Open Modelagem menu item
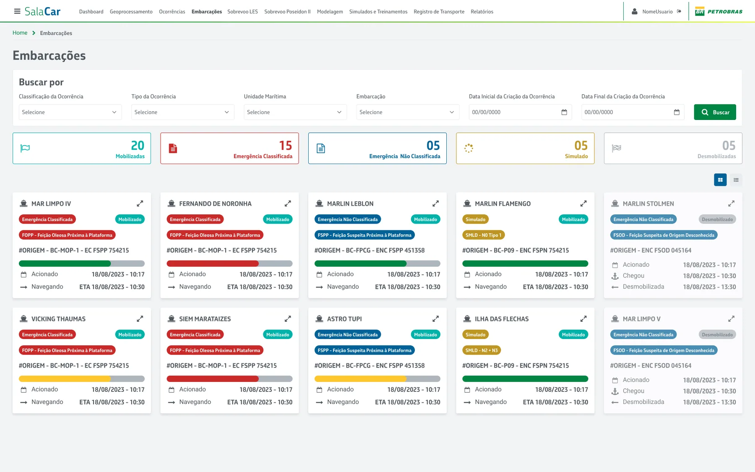 pyautogui.click(x=330, y=12)
